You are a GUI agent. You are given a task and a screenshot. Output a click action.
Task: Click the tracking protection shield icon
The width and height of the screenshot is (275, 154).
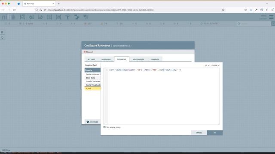coord(37,10)
